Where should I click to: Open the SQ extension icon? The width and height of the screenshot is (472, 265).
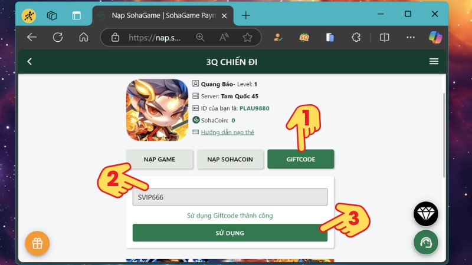304,37
